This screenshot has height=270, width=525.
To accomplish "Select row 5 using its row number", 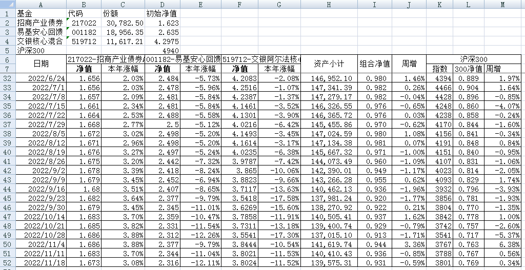I will click(x=8, y=51).
